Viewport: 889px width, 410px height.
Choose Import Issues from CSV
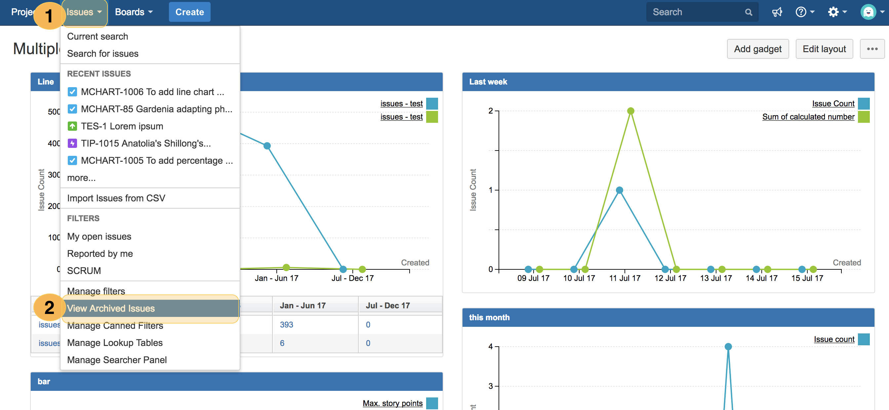point(116,198)
